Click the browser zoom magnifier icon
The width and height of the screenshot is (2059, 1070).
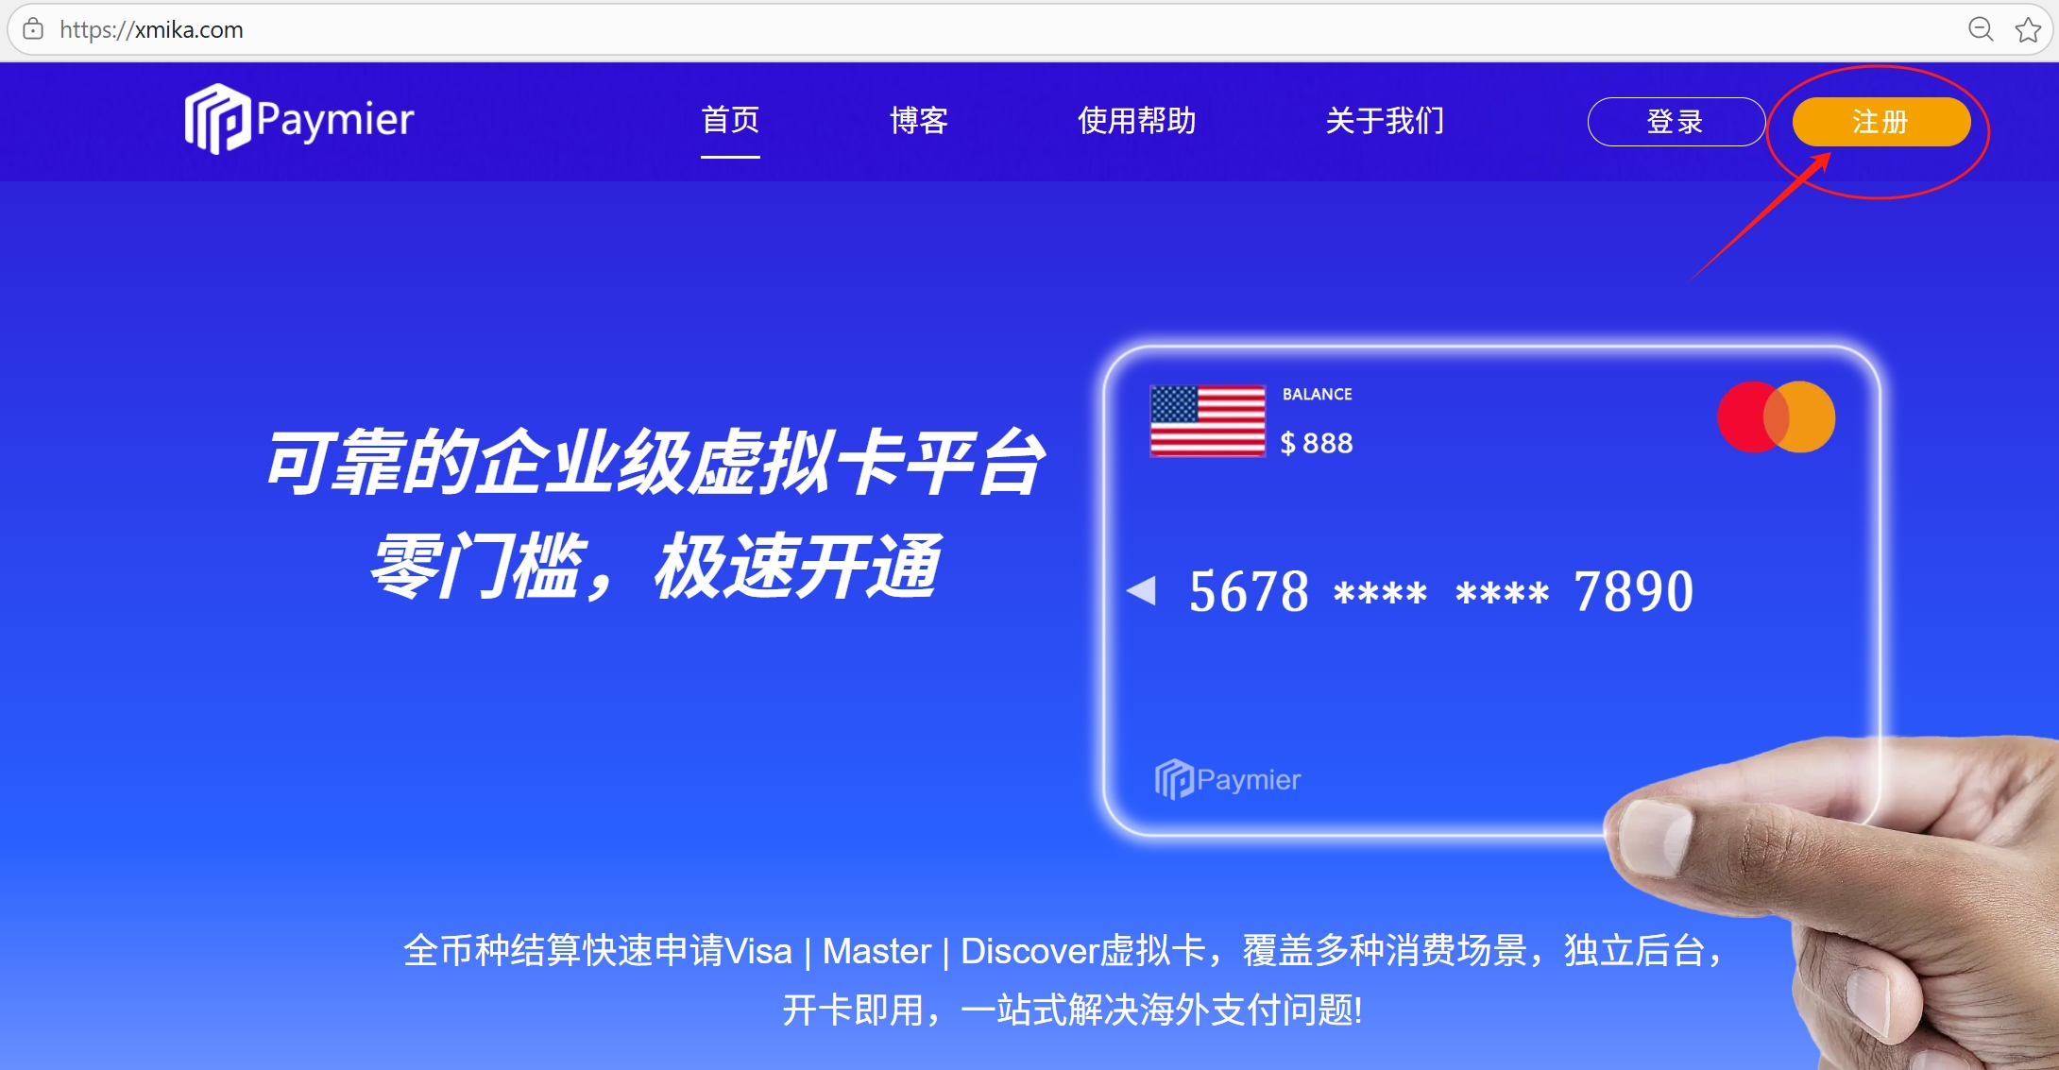tap(1980, 29)
